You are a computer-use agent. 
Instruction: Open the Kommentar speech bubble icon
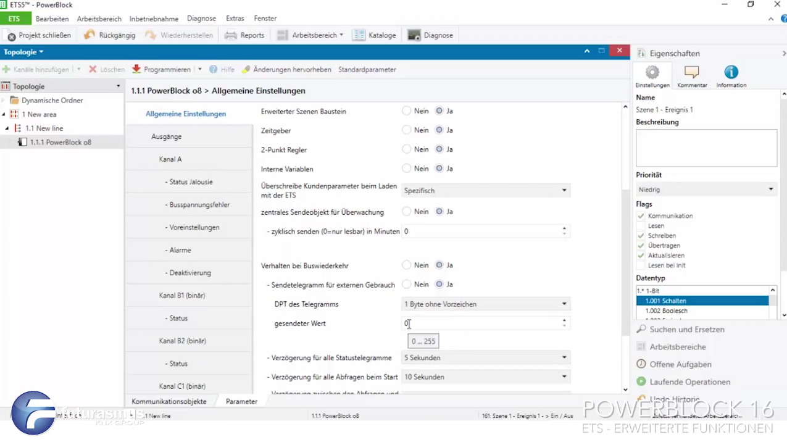click(691, 72)
